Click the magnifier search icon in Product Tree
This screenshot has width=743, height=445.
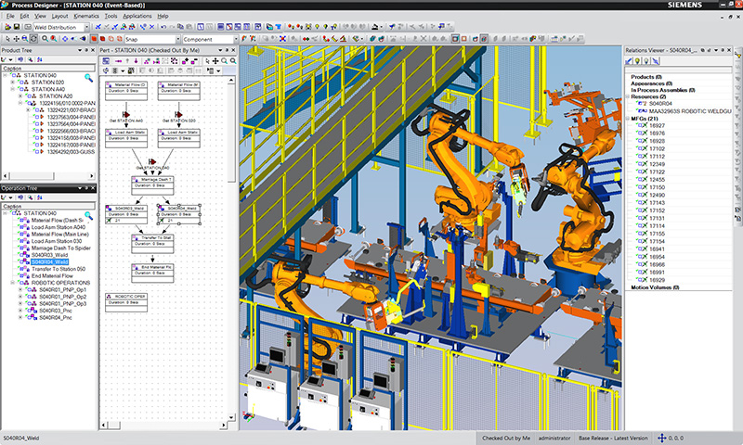point(88,78)
